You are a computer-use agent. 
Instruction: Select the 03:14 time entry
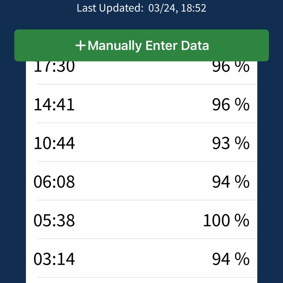click(54, 259)
